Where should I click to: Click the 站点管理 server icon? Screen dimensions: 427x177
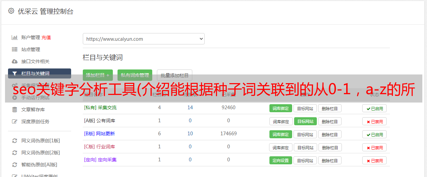coord(14,49)
